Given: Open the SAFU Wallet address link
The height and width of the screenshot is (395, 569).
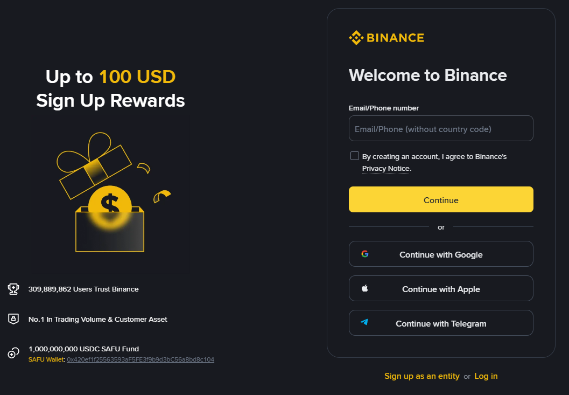Looking at the screenshot, I should coord(141,359).
